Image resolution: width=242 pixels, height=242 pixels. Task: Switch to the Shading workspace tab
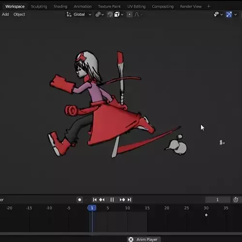[60, 6]
